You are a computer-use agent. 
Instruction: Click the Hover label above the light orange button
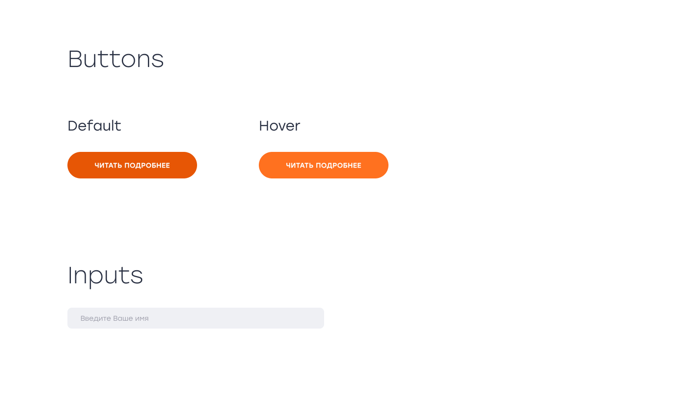279,126
